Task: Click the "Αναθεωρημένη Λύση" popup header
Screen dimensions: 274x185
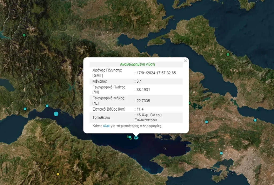Action: tap(138, 64)
